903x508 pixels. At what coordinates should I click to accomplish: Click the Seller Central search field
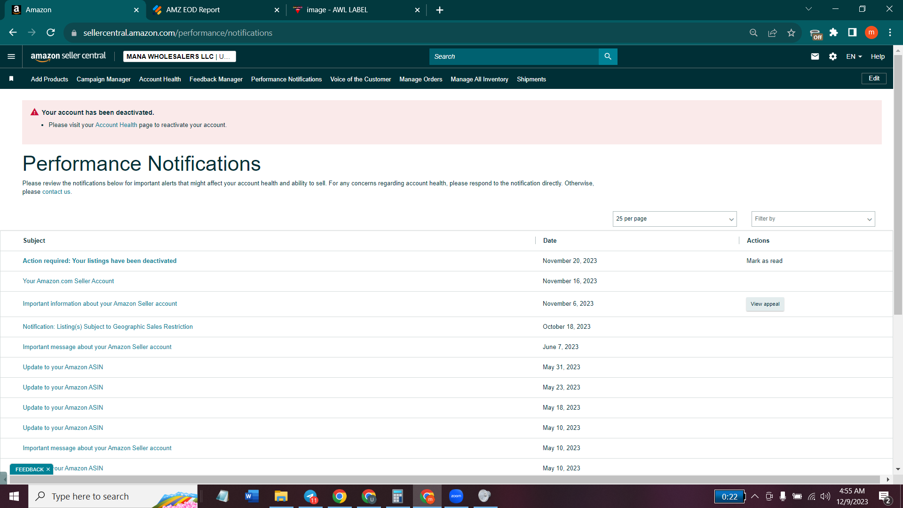click(x=514, y=56)
